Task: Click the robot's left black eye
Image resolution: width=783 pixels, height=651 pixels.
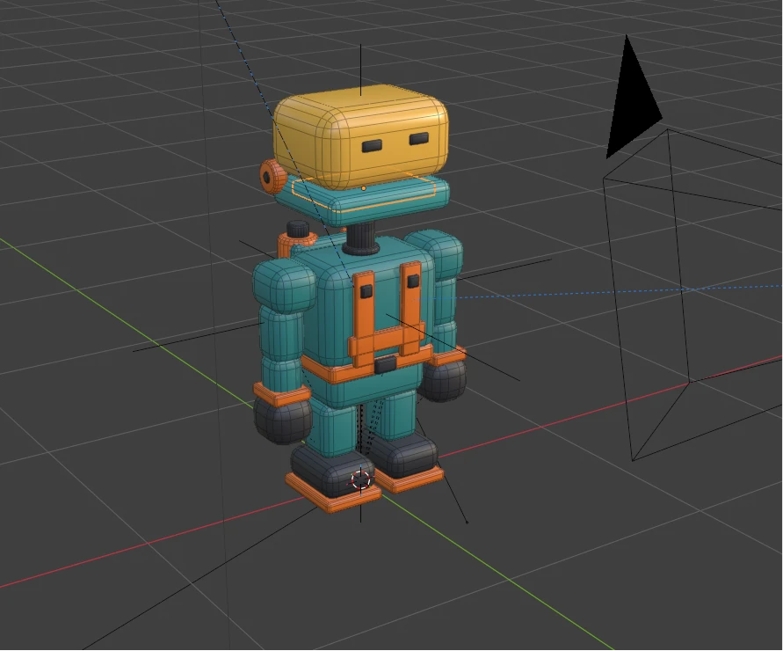Action: click(x=372, y=146)
